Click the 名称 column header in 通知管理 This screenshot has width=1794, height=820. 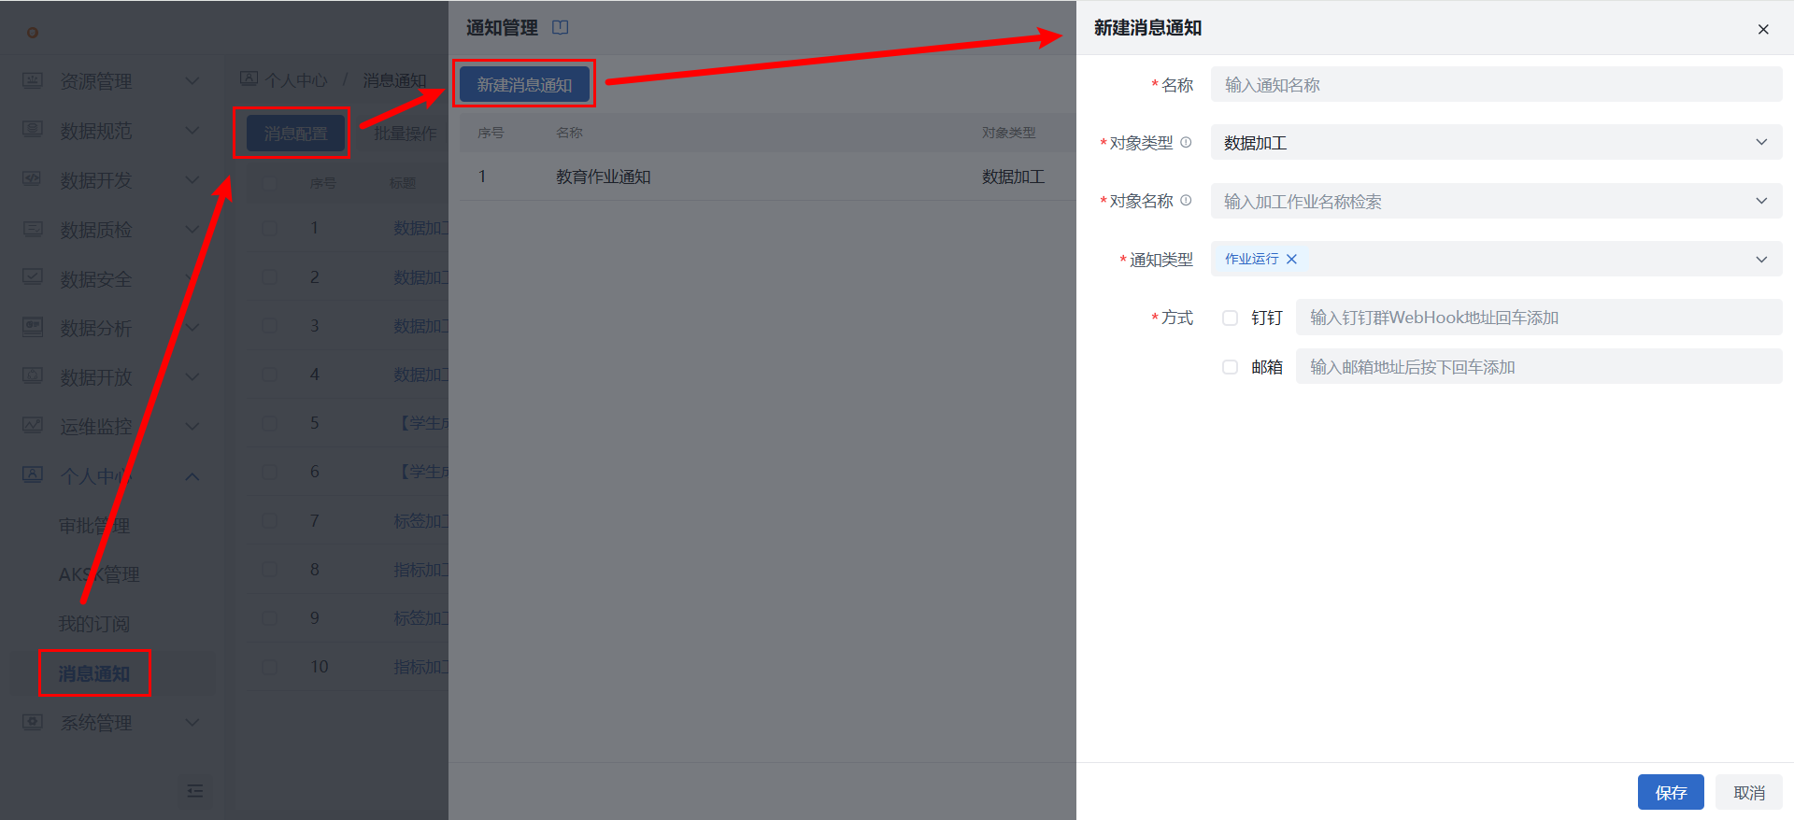coord(569,133)
